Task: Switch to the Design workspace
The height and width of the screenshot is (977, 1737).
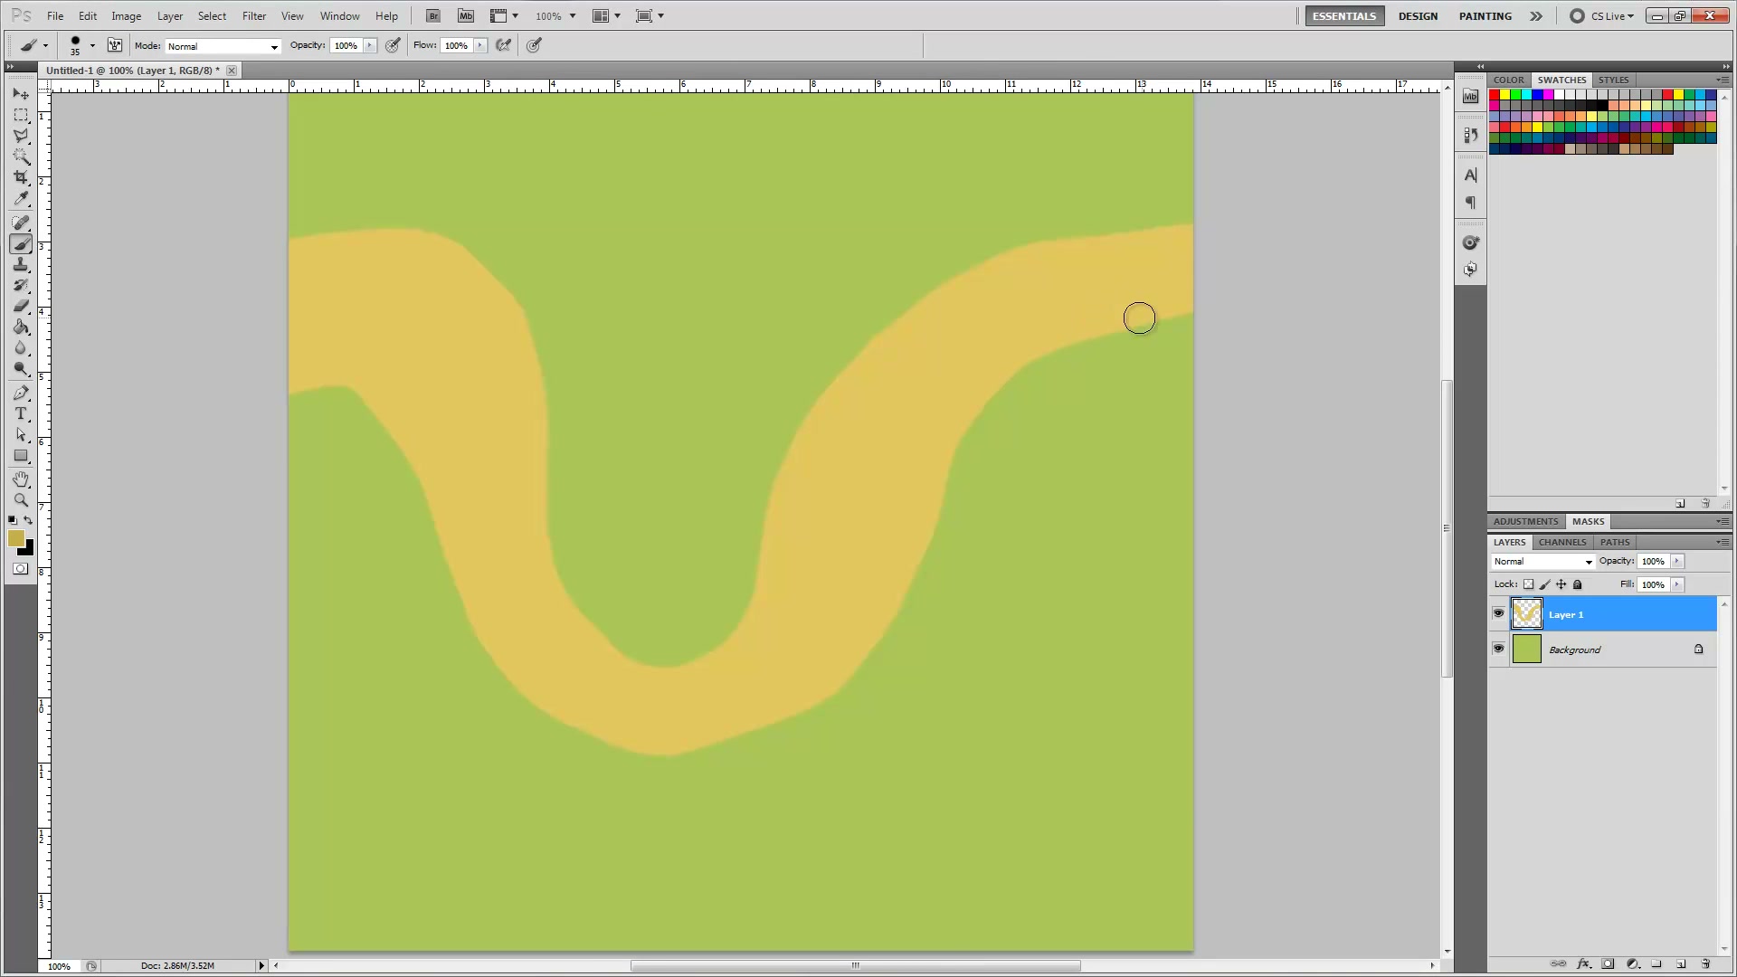Action: click(x=1418, y=16)
